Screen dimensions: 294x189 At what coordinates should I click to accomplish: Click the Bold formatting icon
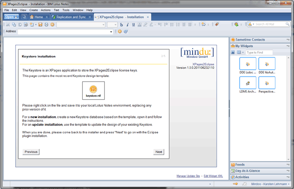pos(122,25)
